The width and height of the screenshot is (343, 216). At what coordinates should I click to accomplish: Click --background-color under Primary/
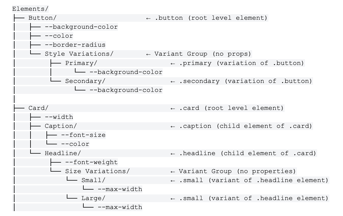point(126,72)
